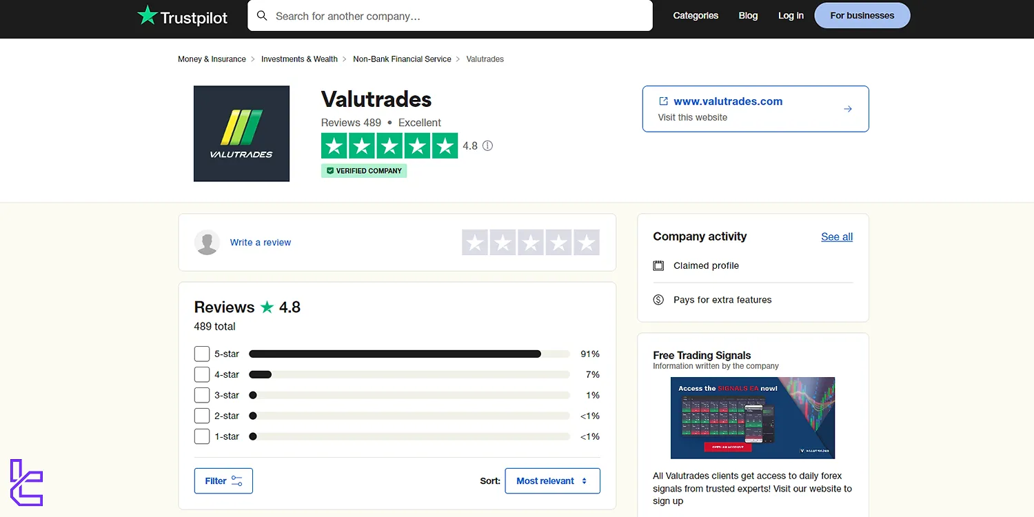1034x517 pixels.
Task: Click the search for another company field
Action: (x=450, y=15)
